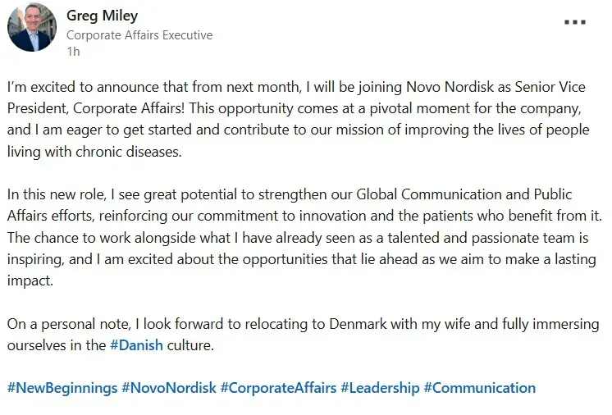Viewport: 612px width, 415px height.
Task: Open the post's three-dot more options menu
Action: tap(575, 22)
